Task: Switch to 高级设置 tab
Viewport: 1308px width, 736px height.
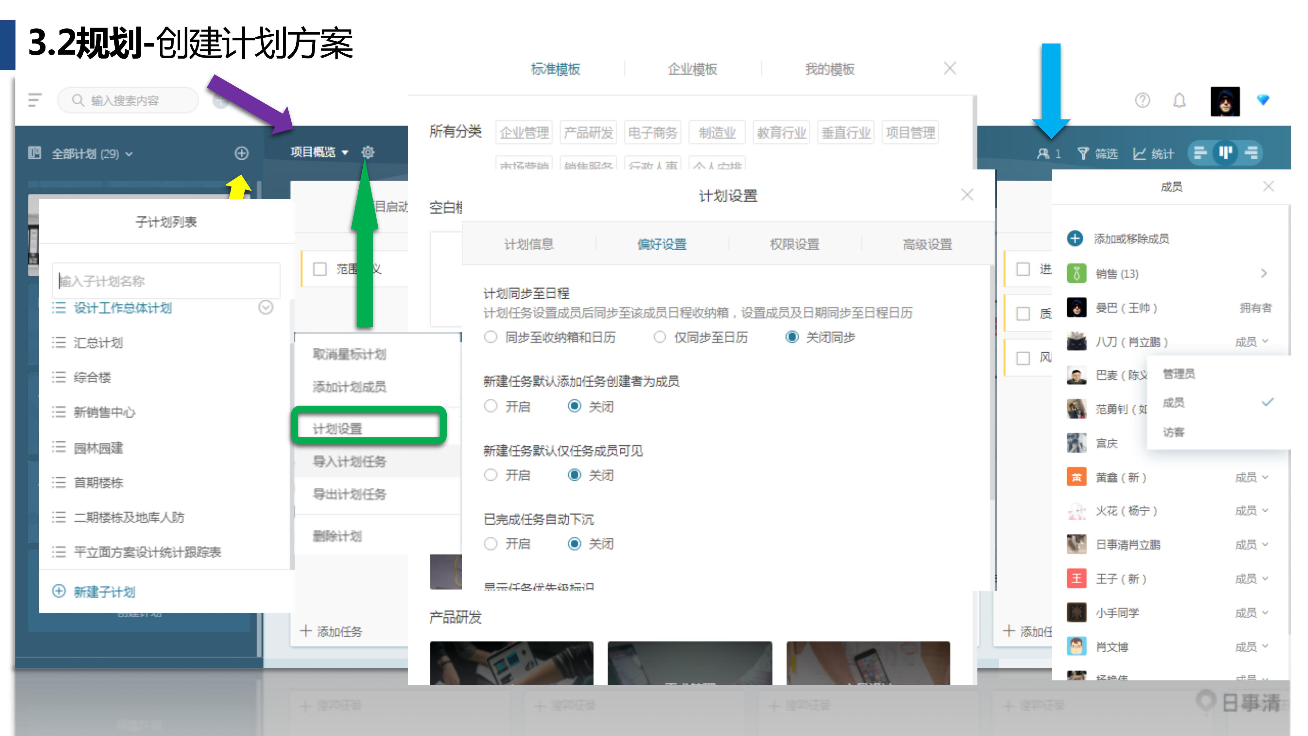Action: pyautogui.click(x=927, y=244)
